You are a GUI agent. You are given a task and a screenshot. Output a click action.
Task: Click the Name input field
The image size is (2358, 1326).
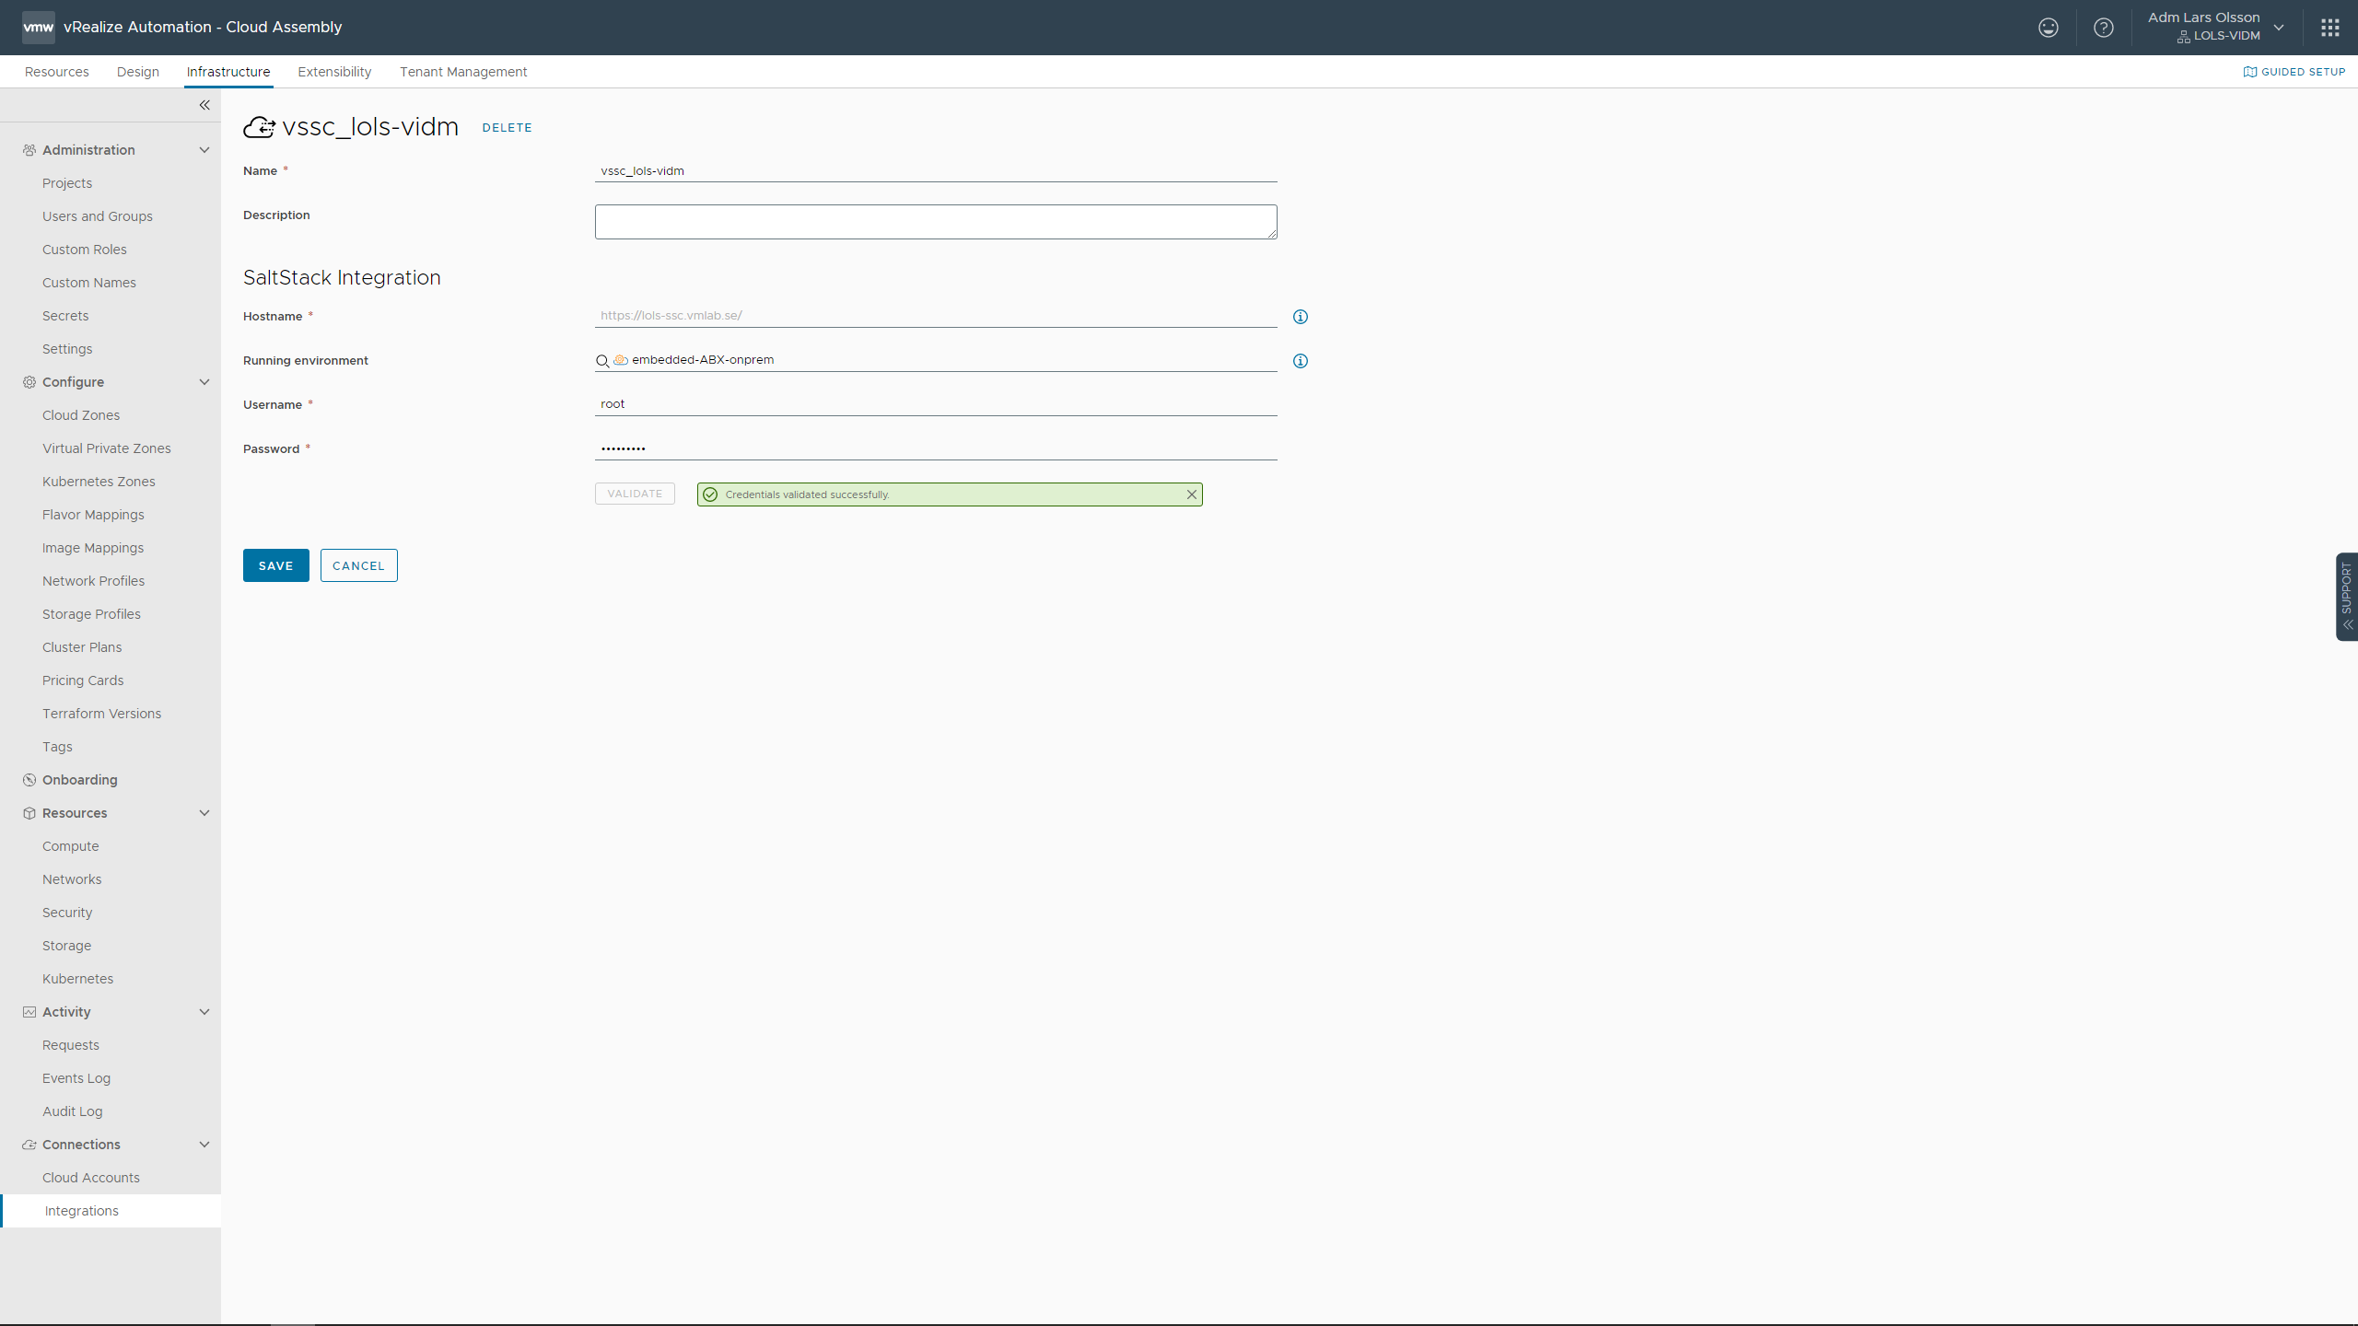point(936,170)
